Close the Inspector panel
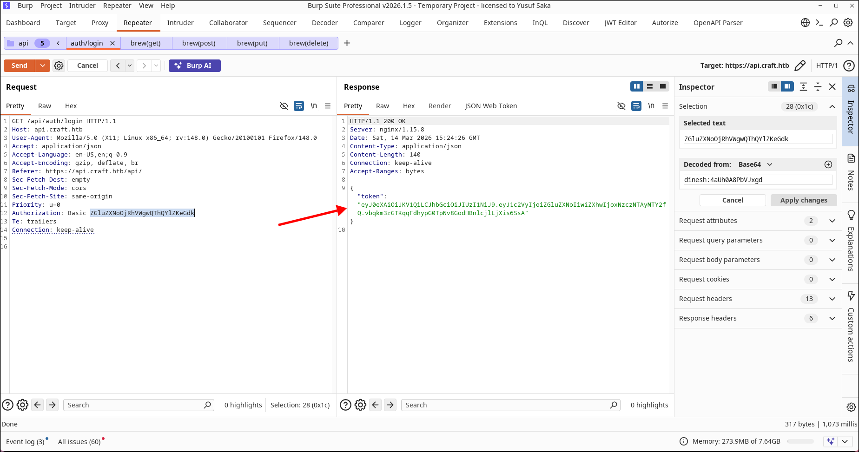859x452 pixels. [x=833, y=87]
